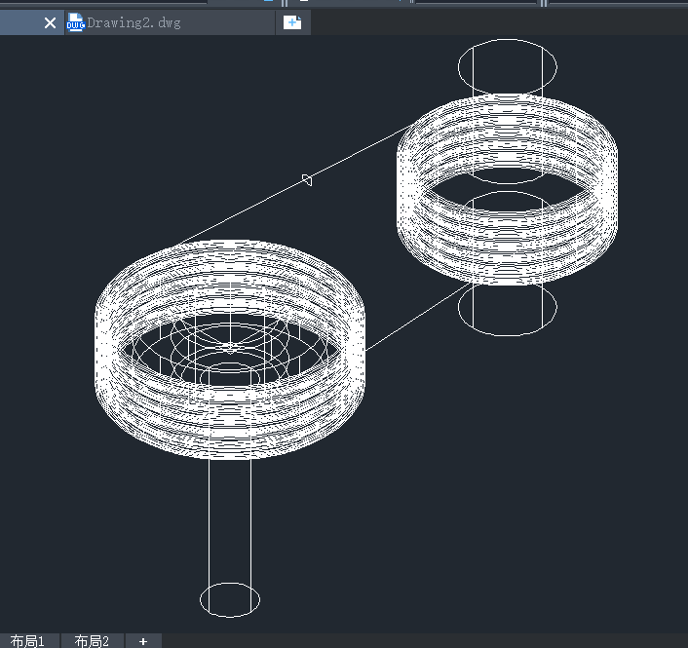
Task: Create a new drawing with plus tab
Action: 292,22
